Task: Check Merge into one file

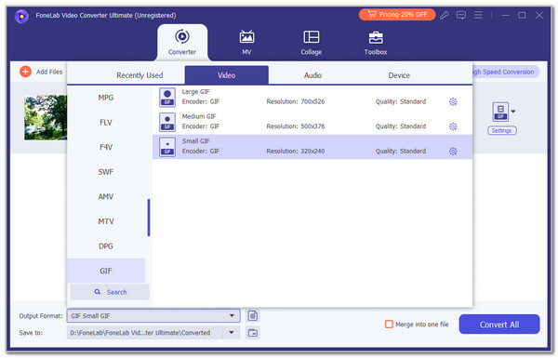Action: coord(389,325)
